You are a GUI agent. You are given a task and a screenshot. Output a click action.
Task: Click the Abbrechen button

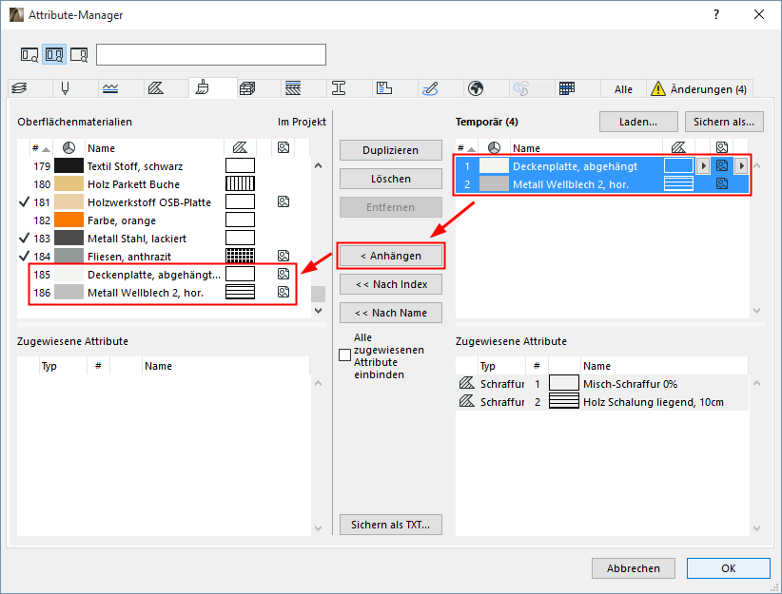tap(634, 568)
